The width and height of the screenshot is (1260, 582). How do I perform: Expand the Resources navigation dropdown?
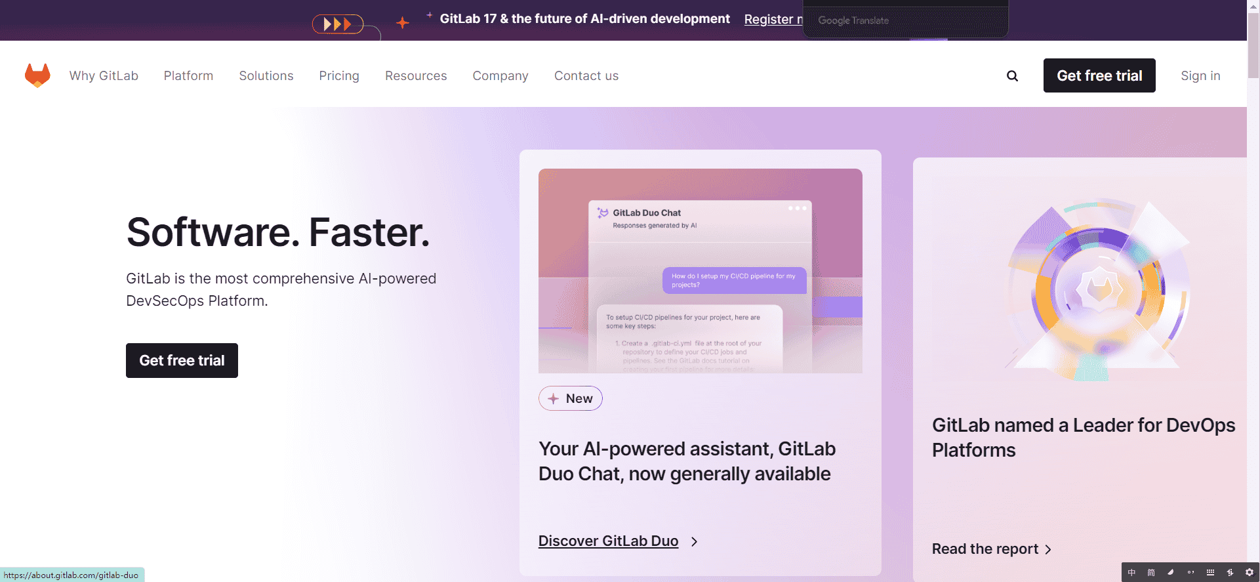[x=416, y=76]
